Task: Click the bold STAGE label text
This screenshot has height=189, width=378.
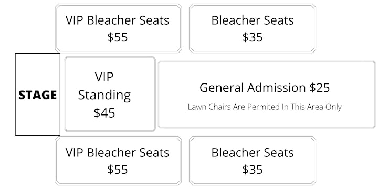Action: tap(38, 95)
